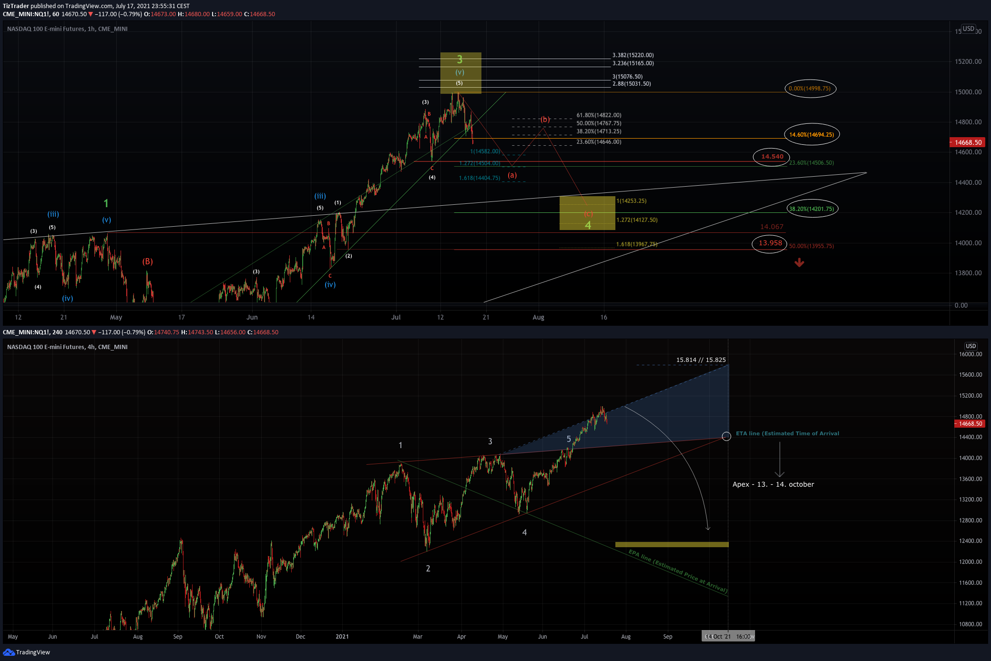Screen dimensions: 991x661
Task: Click the '2.88(15031.50)' extension label
Action: [x=632, y=84]
